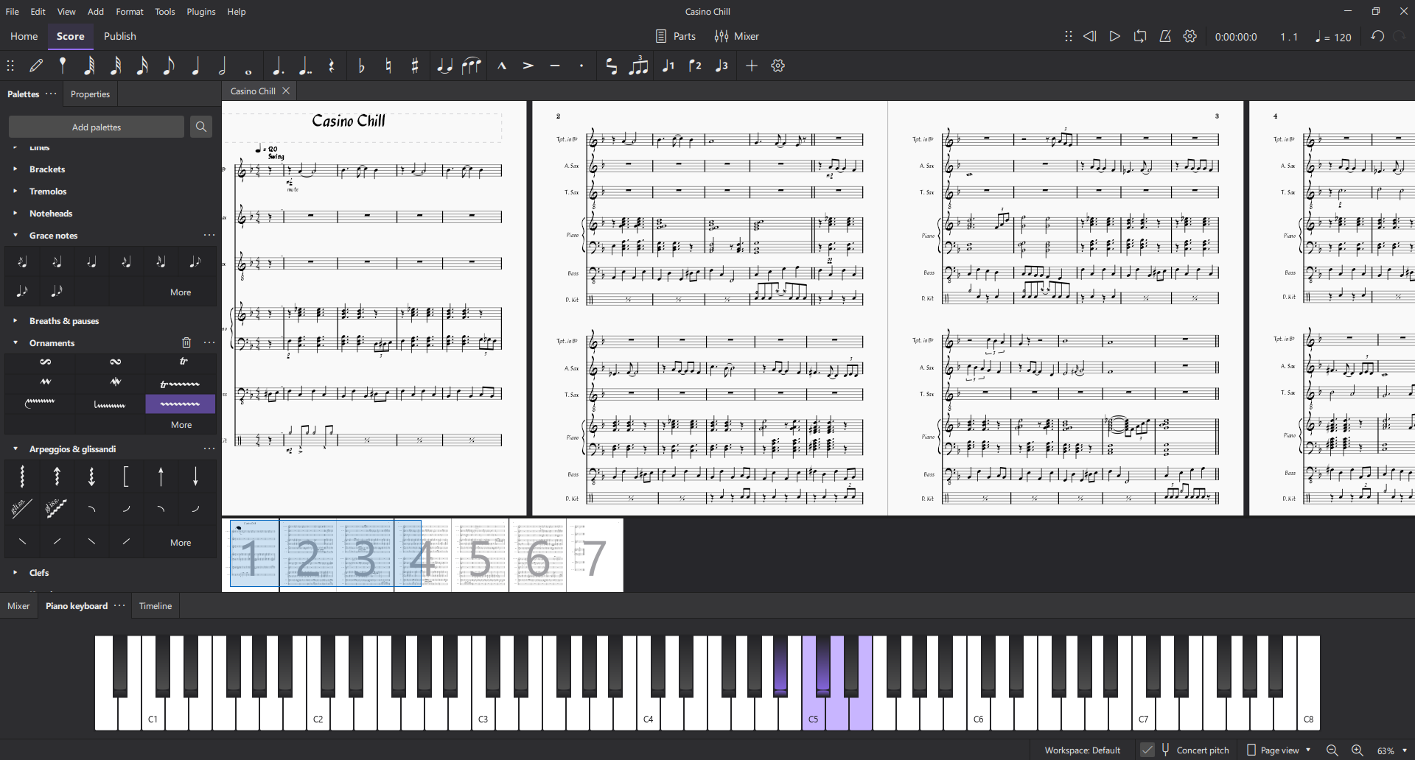This screenshot has height=760, width=1415.
Task: Add an augmentation dot
Action: tap(277, 66)
